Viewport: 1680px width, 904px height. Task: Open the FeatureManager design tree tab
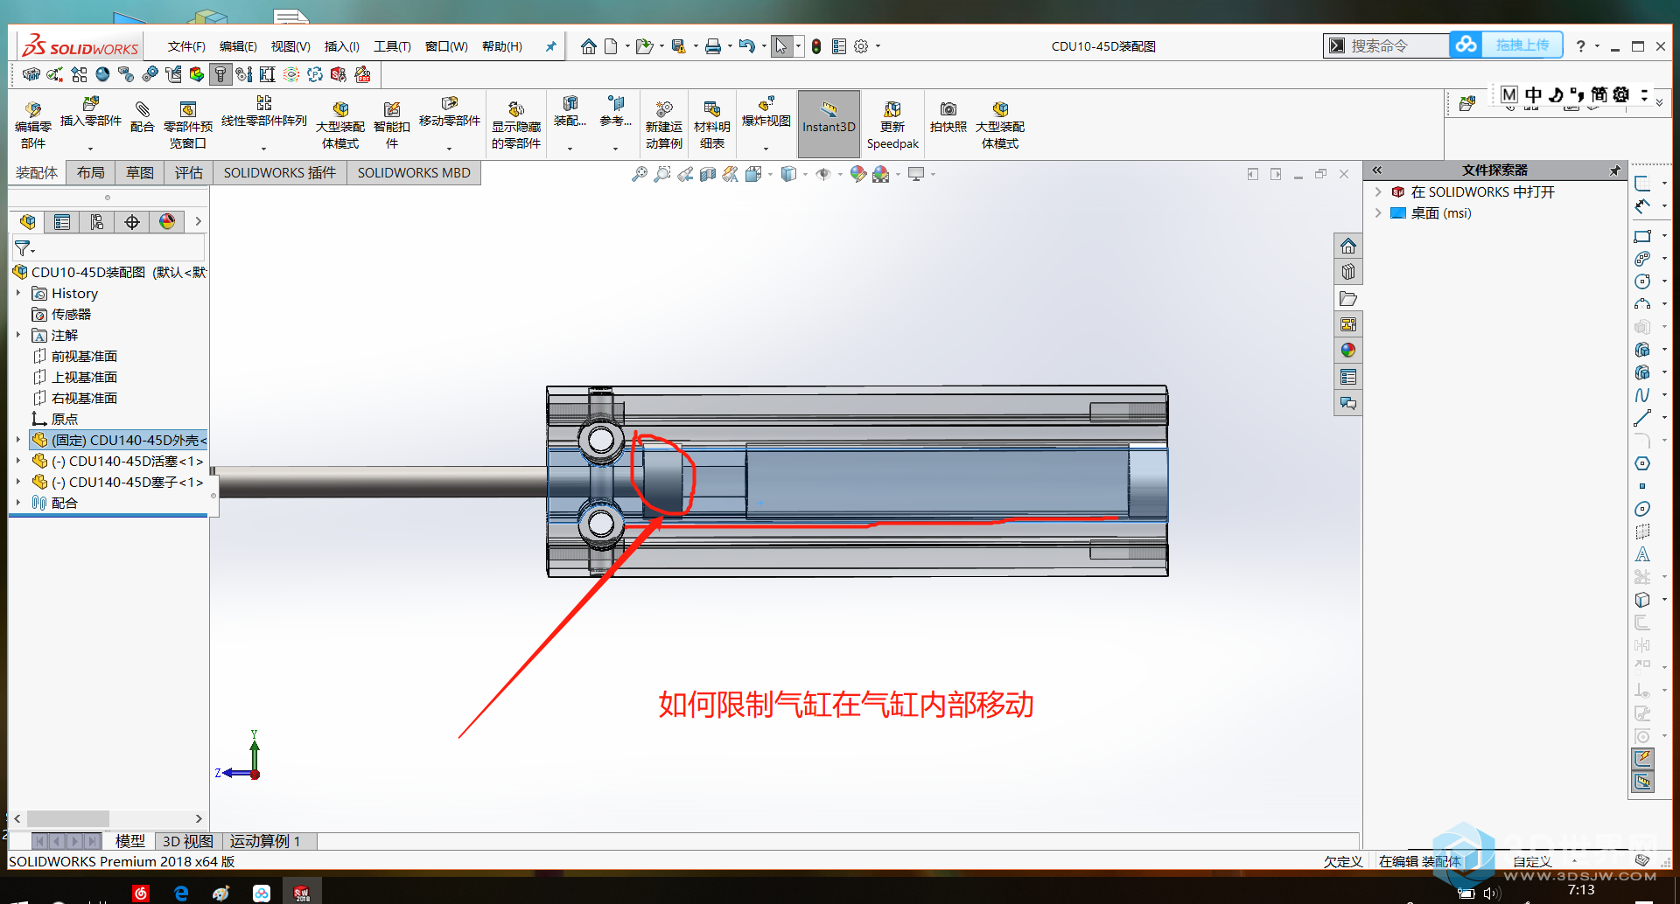(x=28, y=222)
